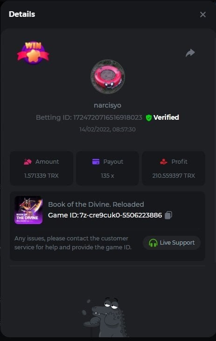Screen dimensions: 216x341
Task: Click the 210.559397 TRX profit value
Action: (174, 176)
